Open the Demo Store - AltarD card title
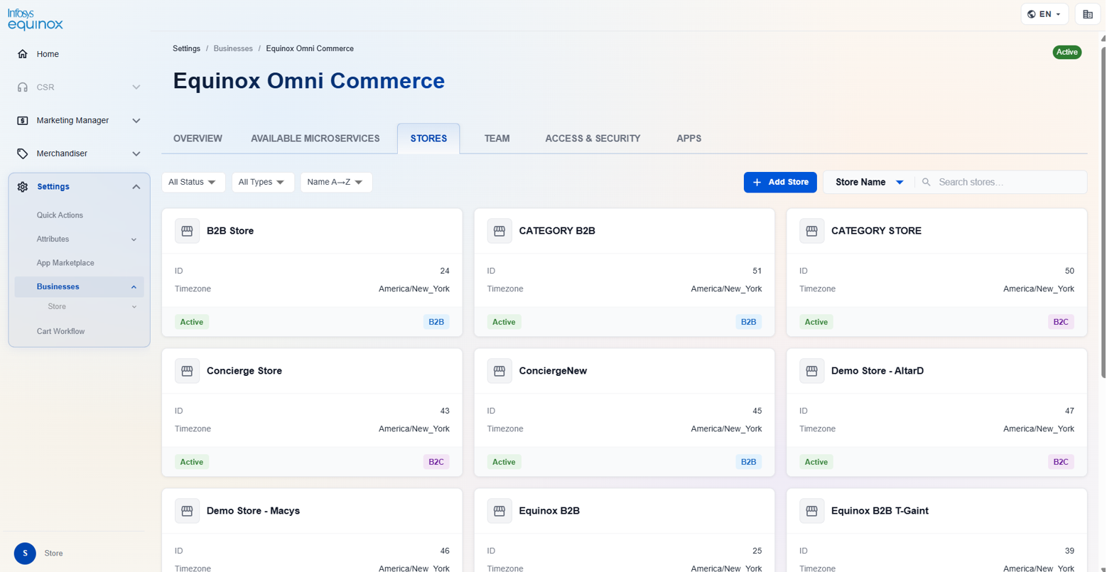 tap(877, 371)
